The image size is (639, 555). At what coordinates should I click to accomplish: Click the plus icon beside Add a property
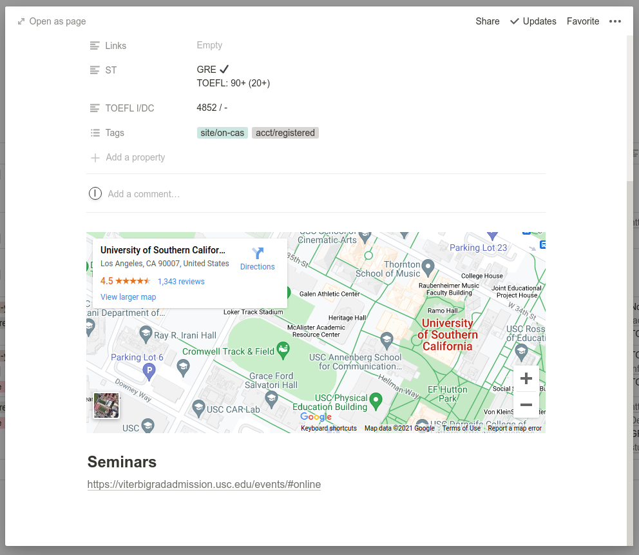pyautogui.click(x=95, y=157)
